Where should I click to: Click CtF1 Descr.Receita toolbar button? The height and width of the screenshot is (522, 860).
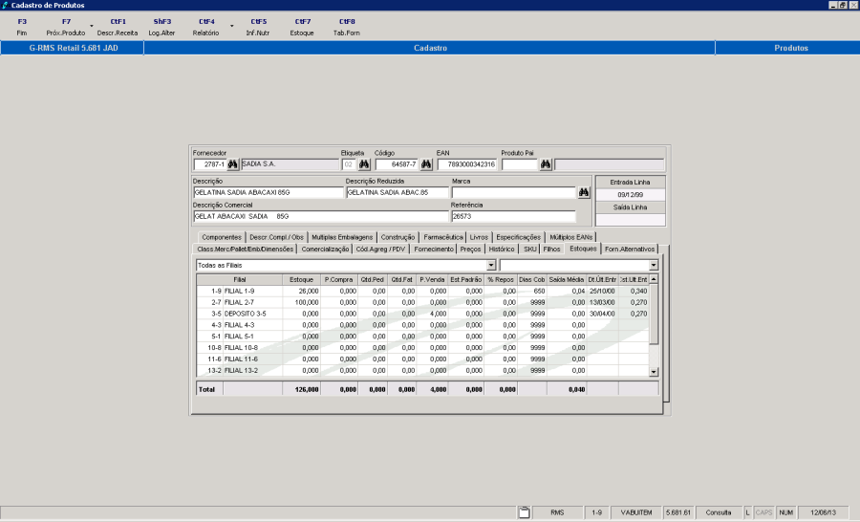coord(118,27)
